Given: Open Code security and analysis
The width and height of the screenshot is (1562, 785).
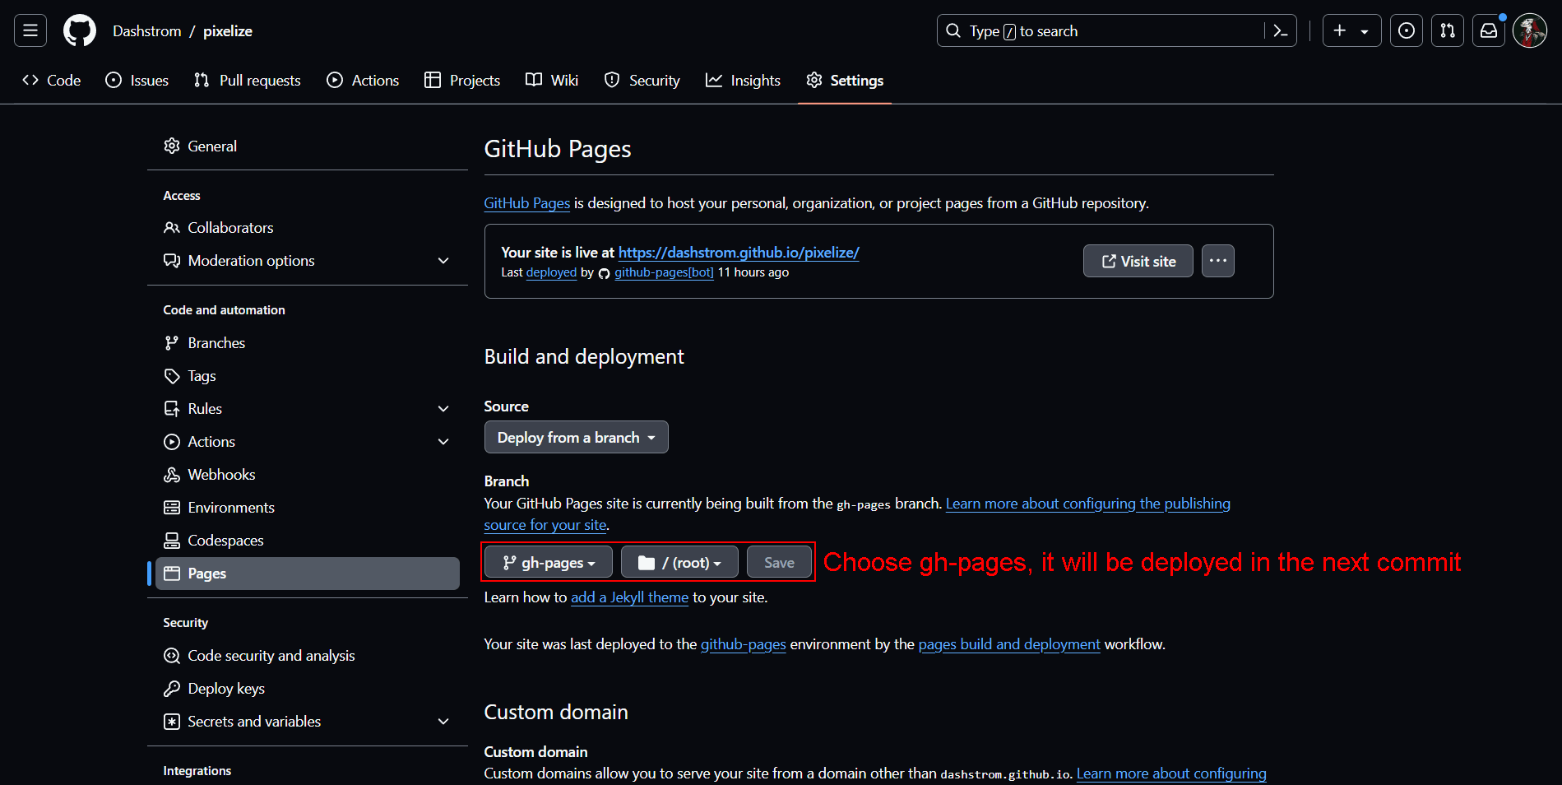Looking at the screenshot, I should (308, 656).
